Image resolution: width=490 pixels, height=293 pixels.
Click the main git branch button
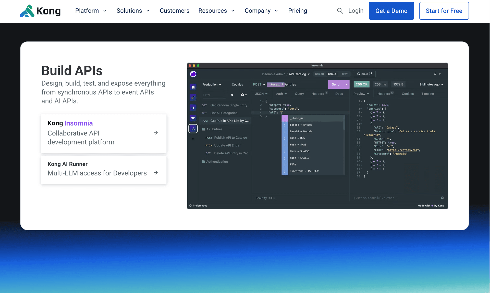coord(364,74)
